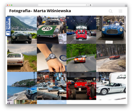Open the number 35 race car photo
The height and width of the screenshot is (112, 133).
(52, 30)
